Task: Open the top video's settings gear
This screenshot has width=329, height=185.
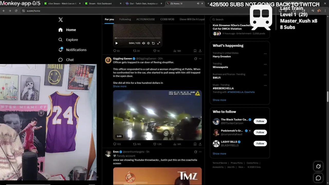Action: tap(148, 43)
